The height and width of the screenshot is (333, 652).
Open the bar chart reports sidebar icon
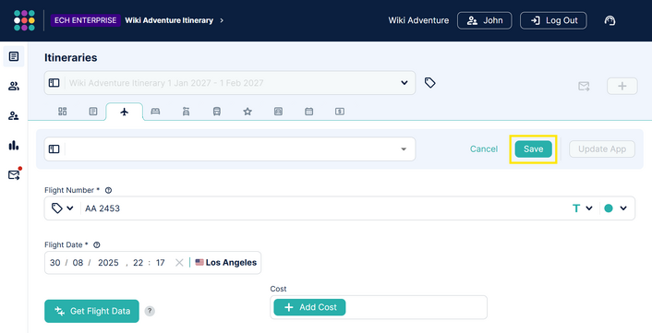[14, 146]
